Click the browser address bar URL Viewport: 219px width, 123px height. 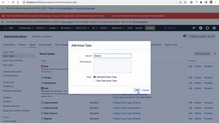point(52,2)
